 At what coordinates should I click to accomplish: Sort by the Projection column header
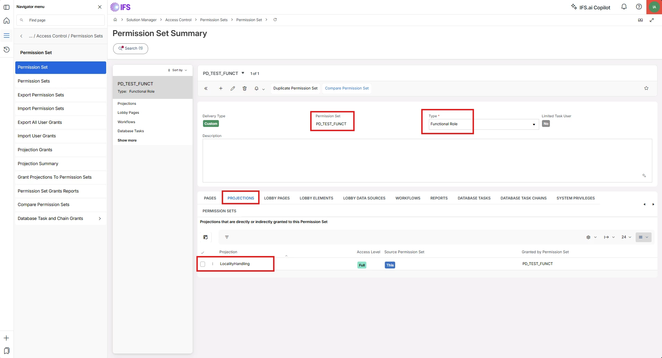pyautogui.click(x=228, y=252)
